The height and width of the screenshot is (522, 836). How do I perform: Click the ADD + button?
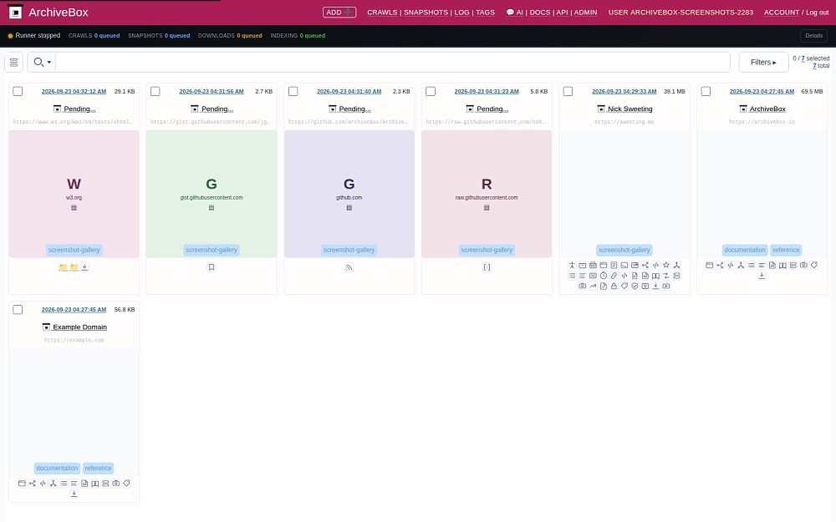[339, 13]
